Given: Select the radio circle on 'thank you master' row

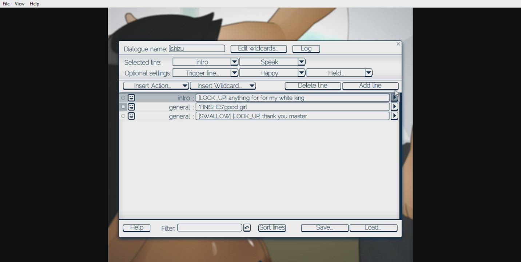Looking at the screenshot, I should tap(123, 116).
